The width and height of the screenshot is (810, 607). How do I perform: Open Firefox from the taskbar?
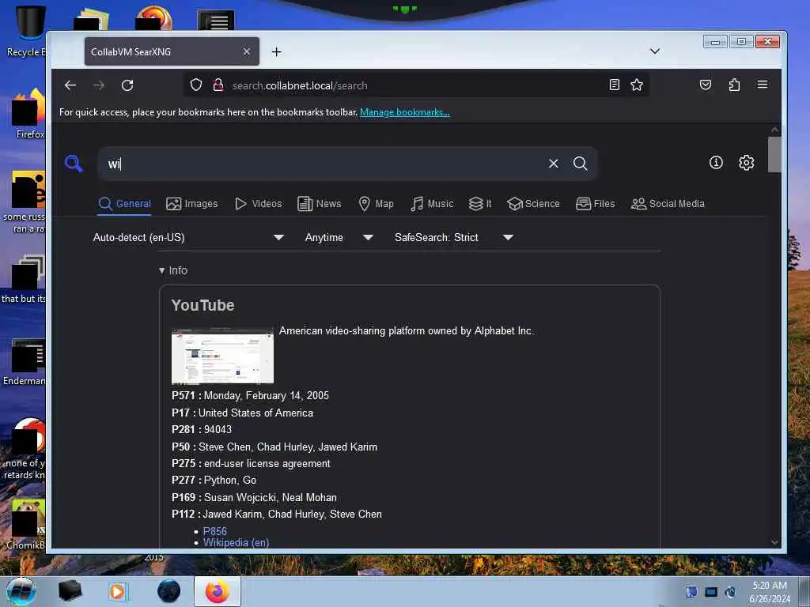218,591
